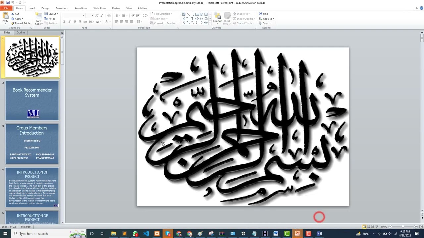Select the Right Arrow shape
The height and width of the screenshot is (238, 424).
coord(197,19)
